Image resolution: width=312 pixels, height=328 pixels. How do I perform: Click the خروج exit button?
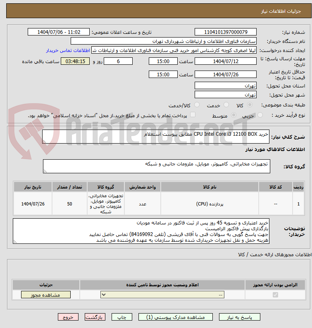click(68, 317)
